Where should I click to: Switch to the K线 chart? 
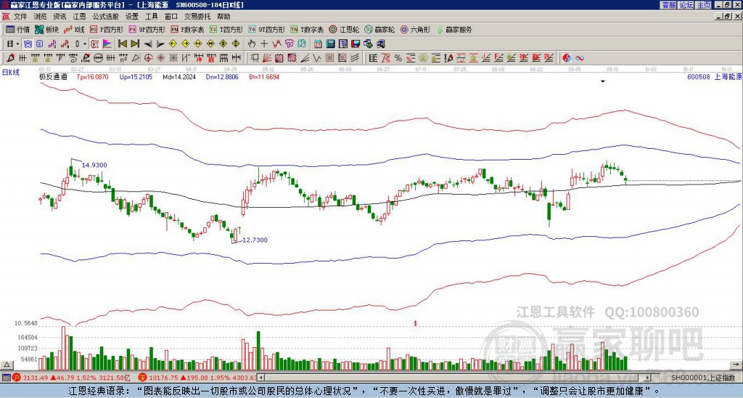click(x=74, y=29)
